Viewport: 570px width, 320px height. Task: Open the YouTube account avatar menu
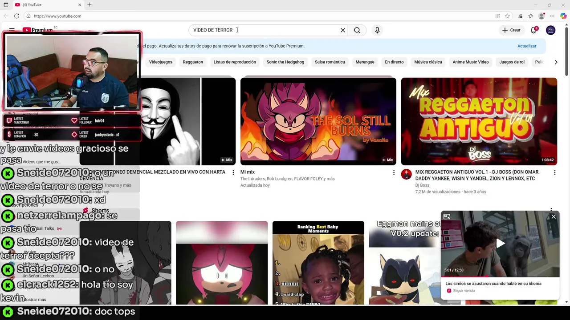point(551,30)
